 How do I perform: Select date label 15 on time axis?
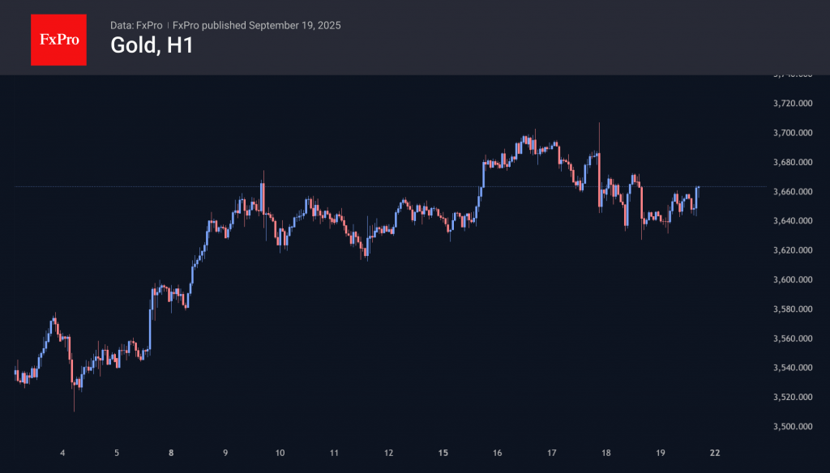[x=443, y=454]
